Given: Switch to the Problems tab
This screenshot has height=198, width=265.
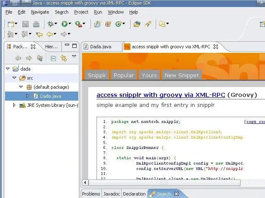Looking at the screenshot, I should click(91, 194).
